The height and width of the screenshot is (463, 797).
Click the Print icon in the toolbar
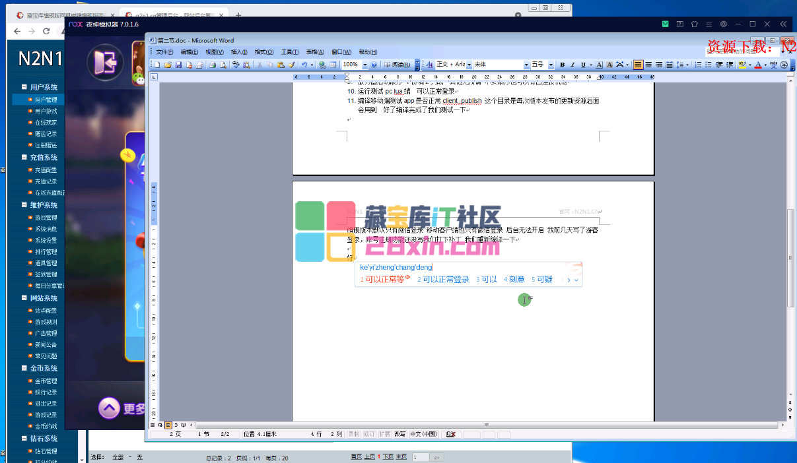213,65
